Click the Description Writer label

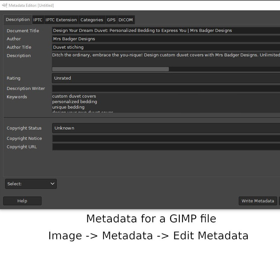coord(26,89)
